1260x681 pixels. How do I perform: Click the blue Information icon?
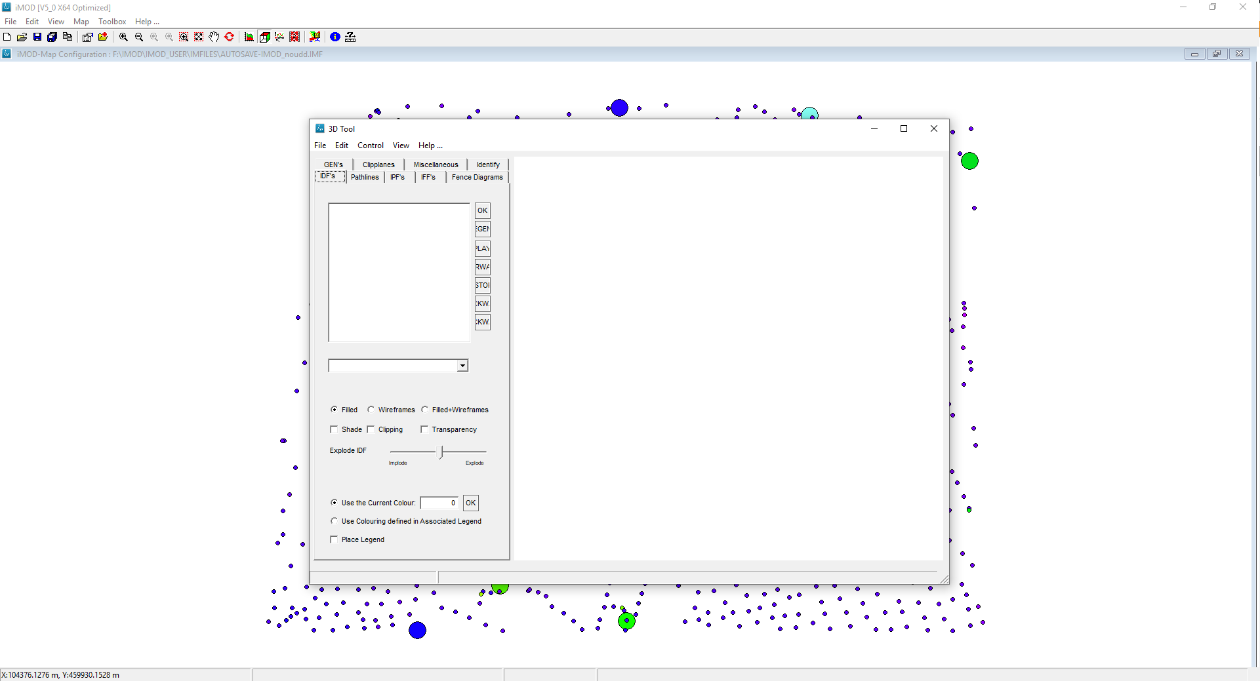click(335, 37)
